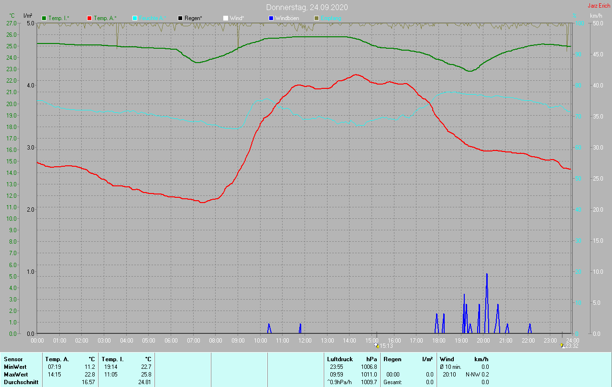Click the '1009.7' pressure value
612x387 pixels.
click(x=369, y=382)
